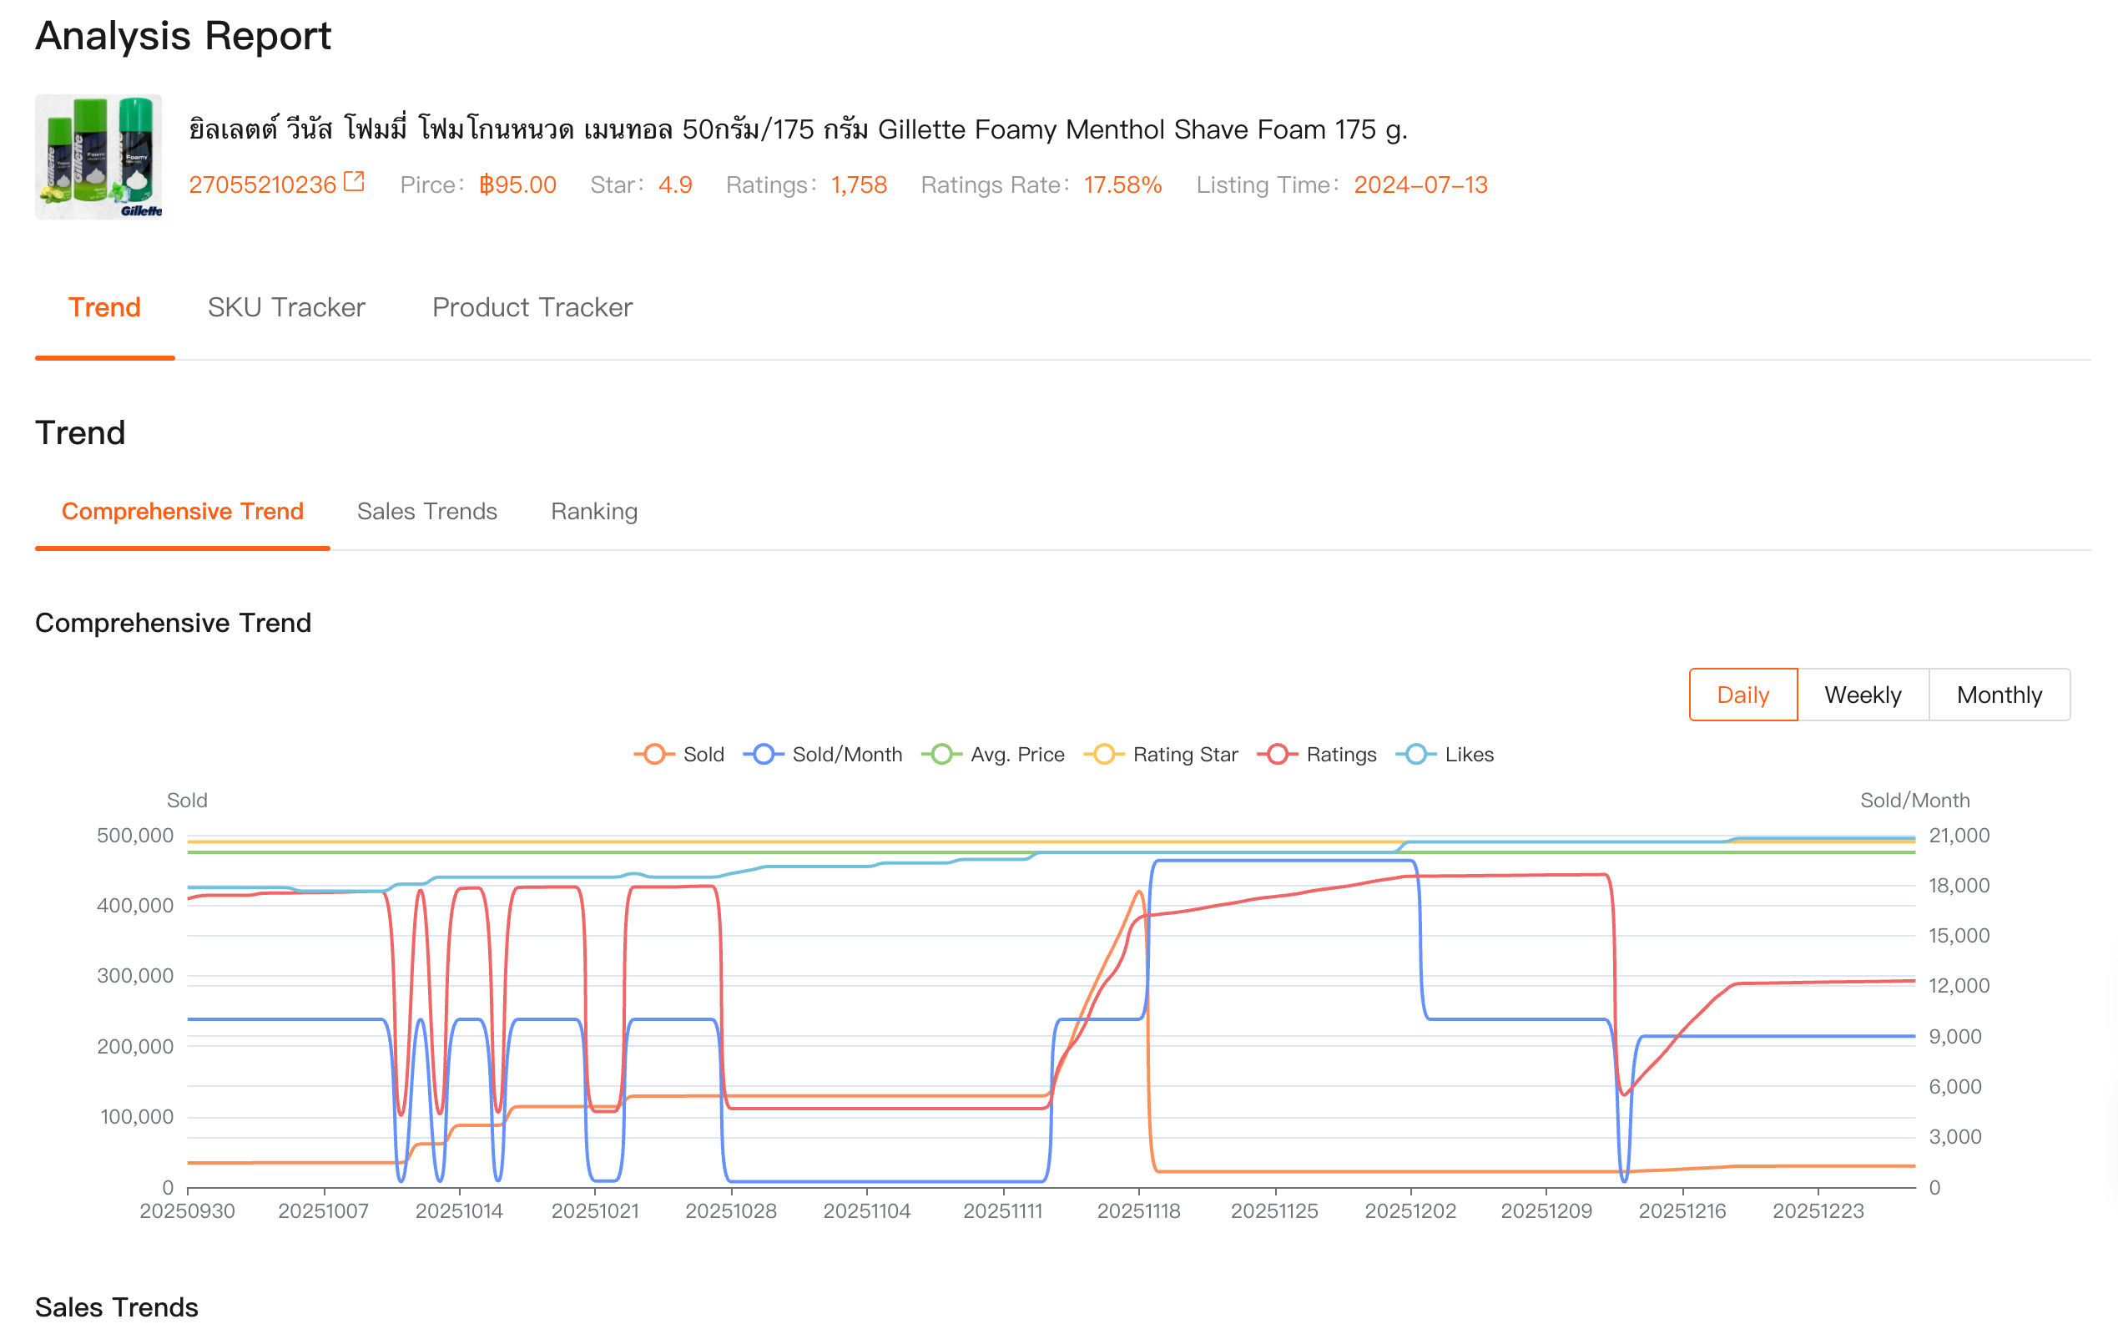
Task: Click the 20251118 date axis marker
Action: tap(1137, 1210)
